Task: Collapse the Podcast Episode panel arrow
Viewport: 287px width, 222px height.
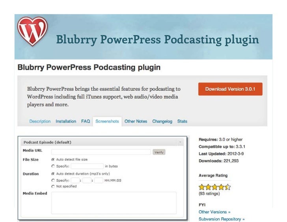Action: tap(180, 142)
